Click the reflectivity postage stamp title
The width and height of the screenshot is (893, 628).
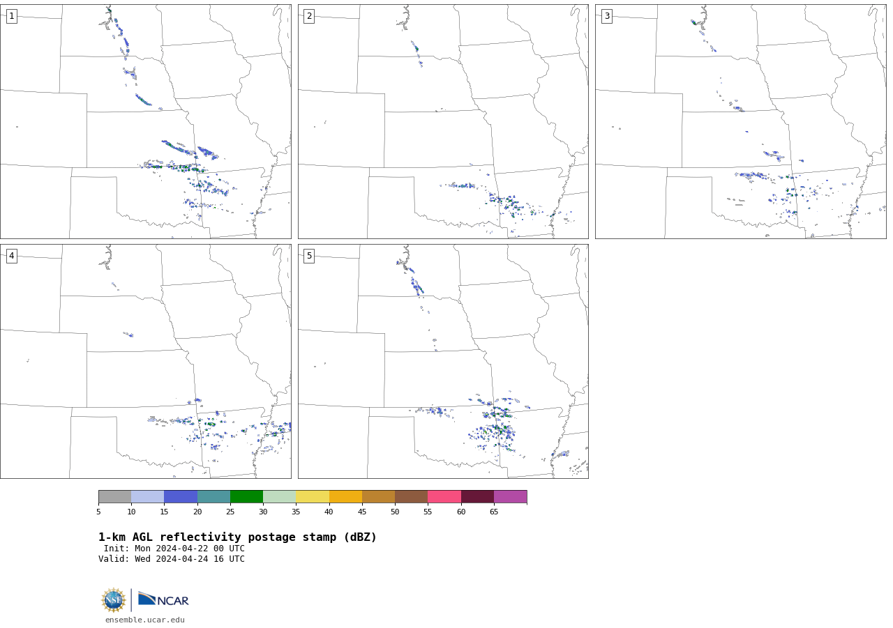[x=237, y=537]
